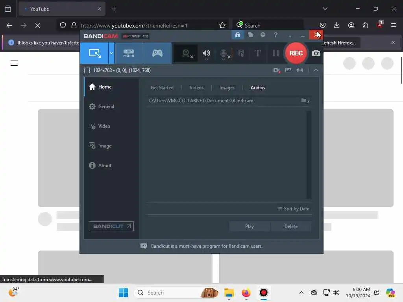This screenshot has height=302, width=403.
Task: Click the Bandicut promotional message
Action: point(206,246)
